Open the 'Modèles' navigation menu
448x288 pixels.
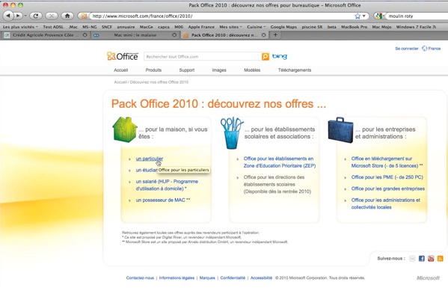point(252,70)
